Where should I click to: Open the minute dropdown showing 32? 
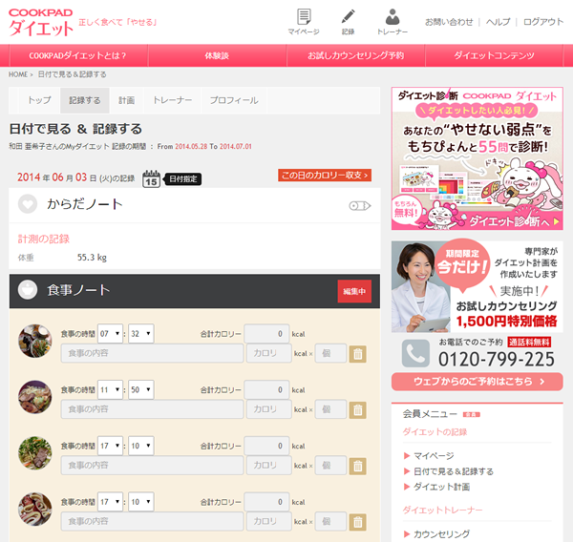tap(141, 334)
